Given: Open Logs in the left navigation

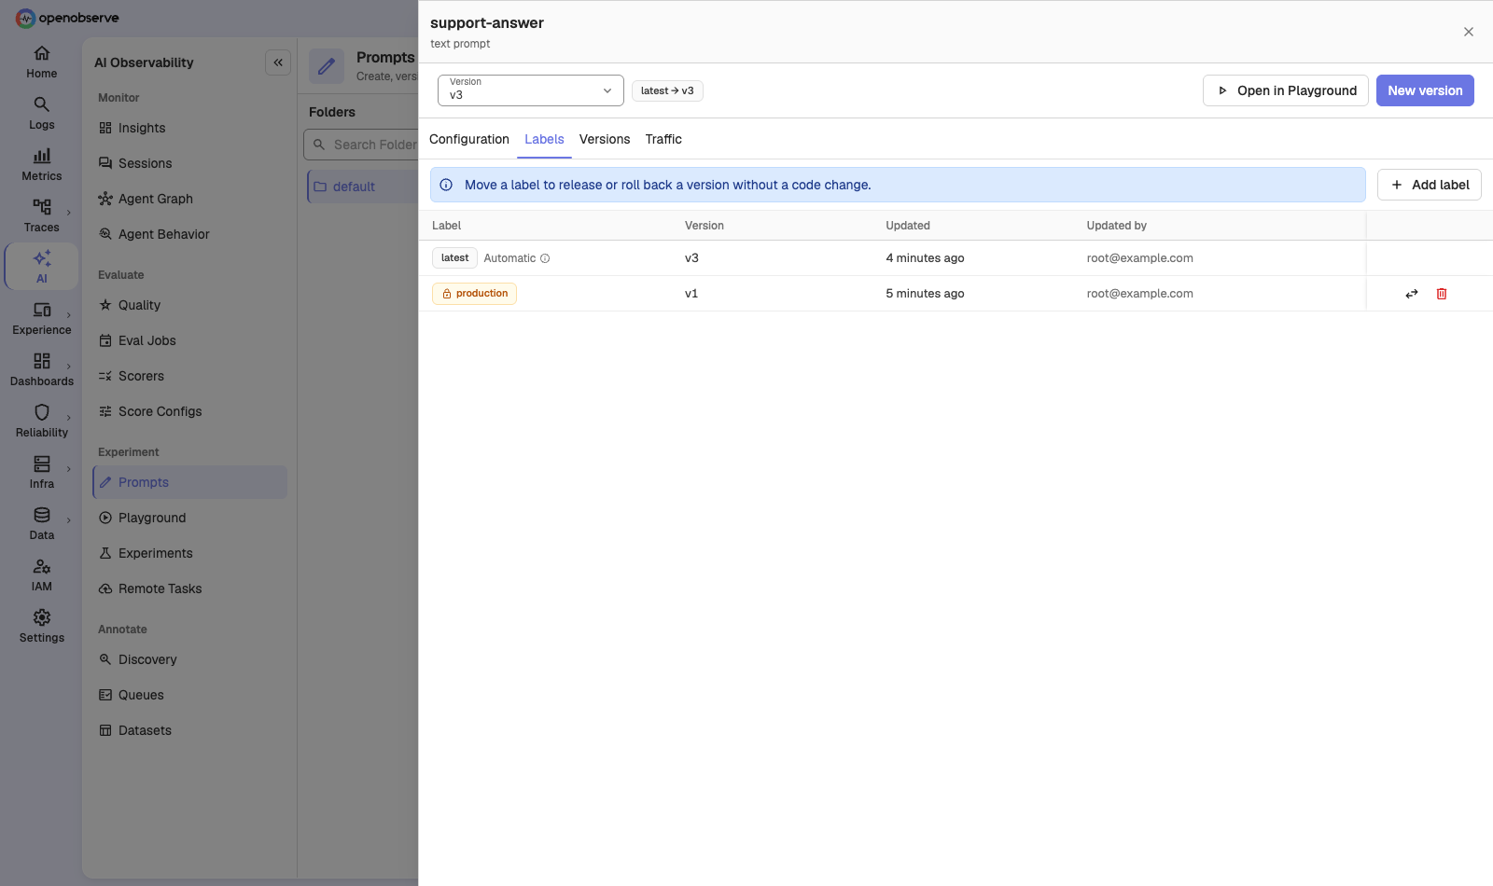Looking at the screenshot, I should 42,114.
